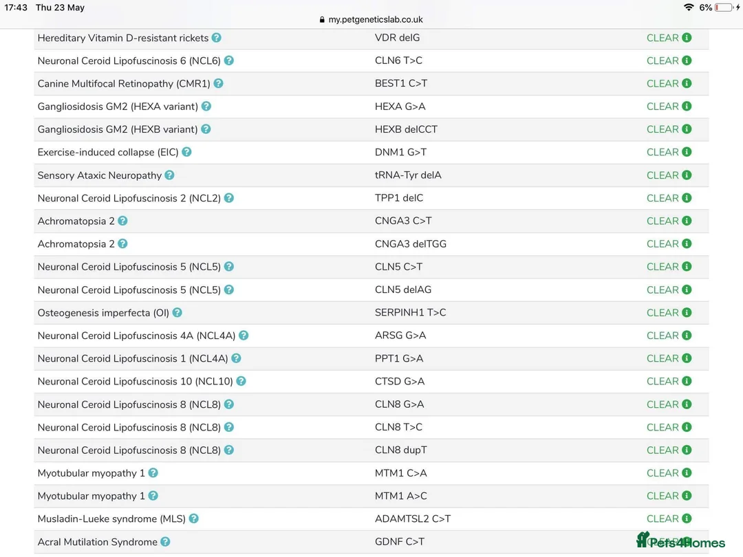
Task: Open help icon for Sensory Ataxic Neuropathy
Action: [170, 175]
